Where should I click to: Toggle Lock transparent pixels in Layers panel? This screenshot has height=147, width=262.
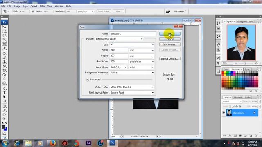[230, 106]
